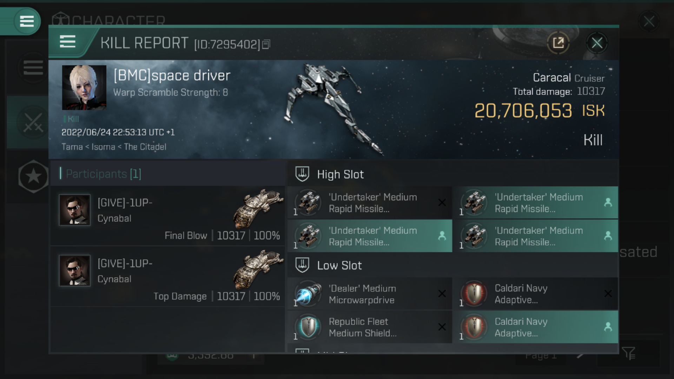
Task: Expand the Participants section header
Action: 103,174
